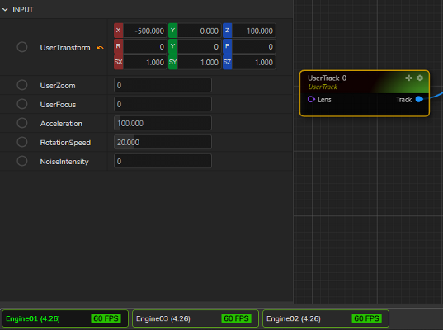Reset UserTransform with the orange undo arrow
This screenshot has width=443, height=330.
click(x=100, y=48)
